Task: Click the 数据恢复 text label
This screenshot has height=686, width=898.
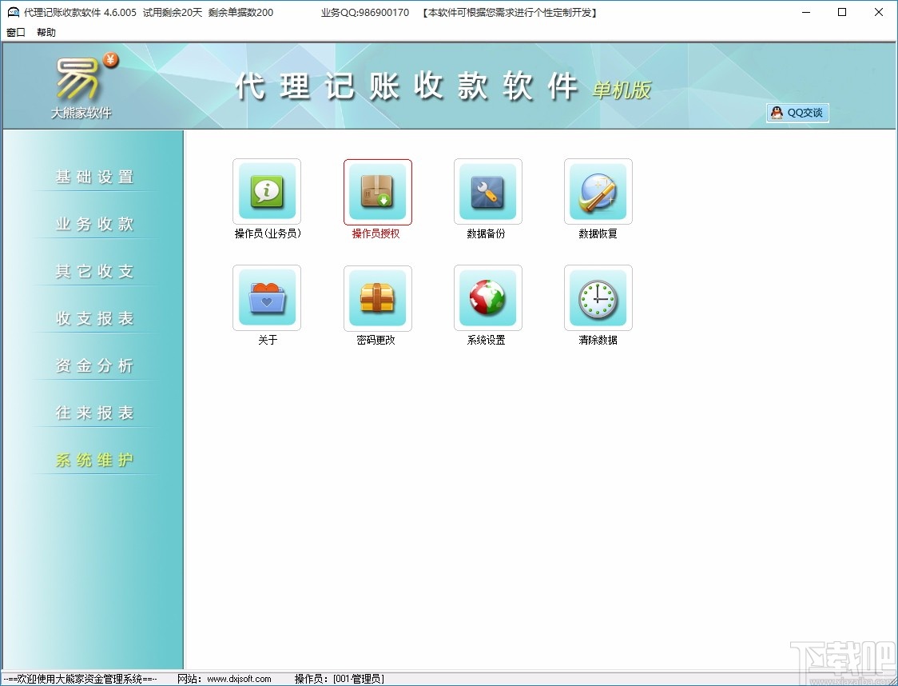Action: pyautogui.click(x=598, y=233)
